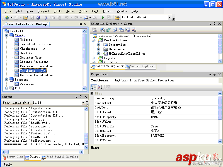
Task: Click the New Project toolbar icon
Action: point(6,18)
